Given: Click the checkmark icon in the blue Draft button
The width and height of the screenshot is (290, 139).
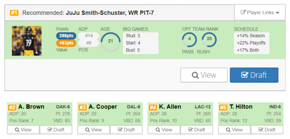Looking at the screenshot, I should 245,75.
